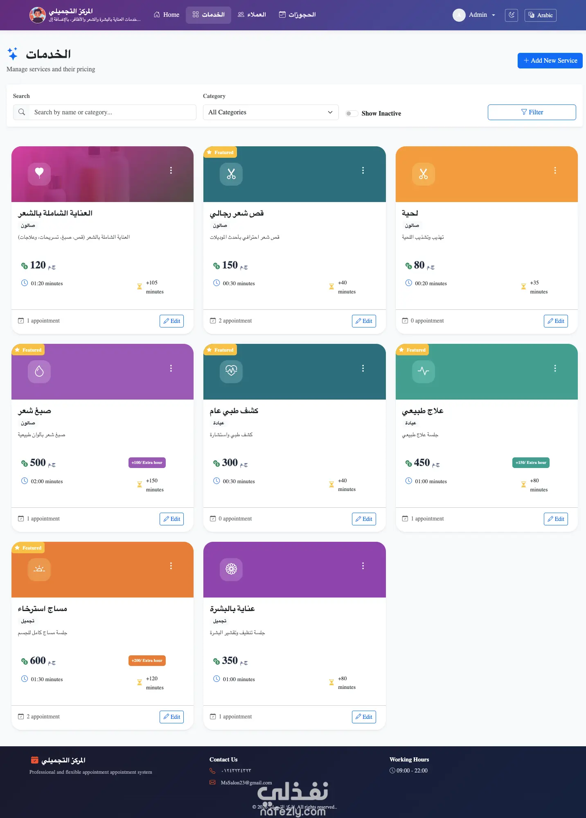586x818 pixels.
Task: Switch language with the Arabic button
Action: pyautogui.click(x=540, y=15)
